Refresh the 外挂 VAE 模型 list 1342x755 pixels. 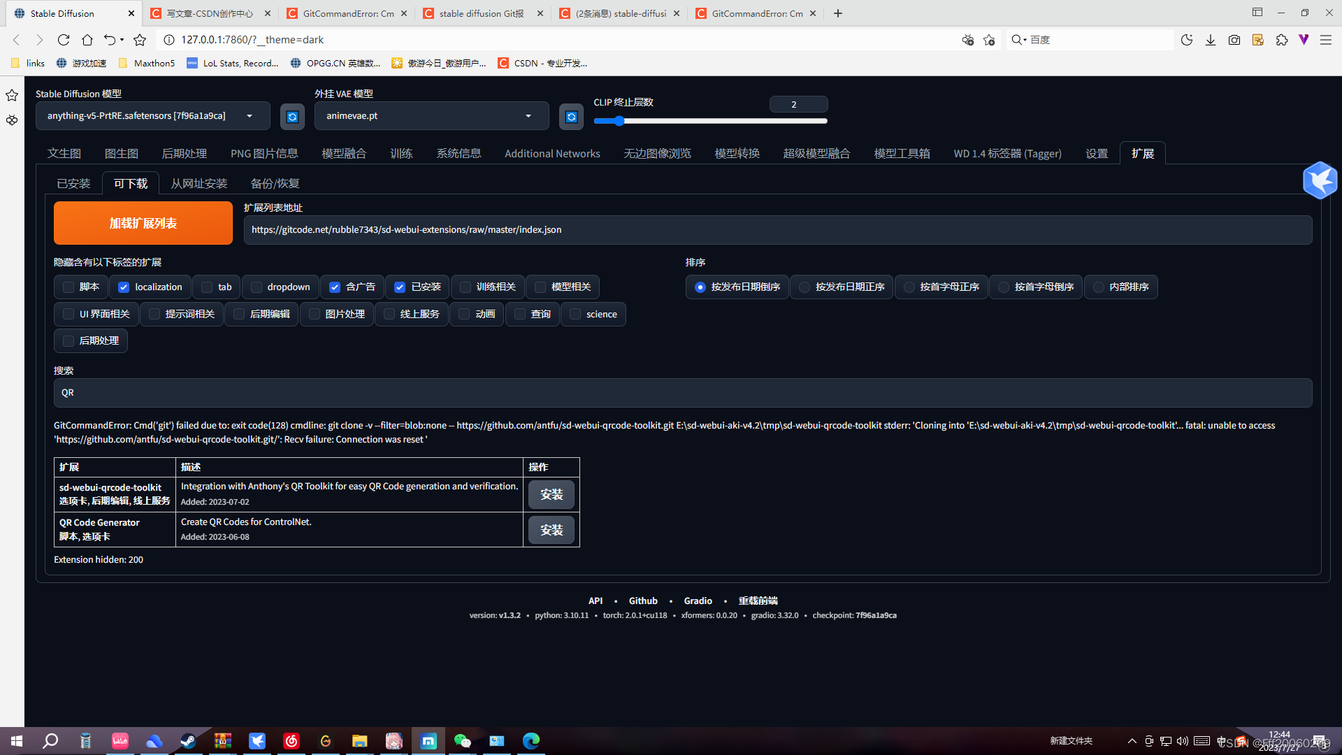pos(571,116)
